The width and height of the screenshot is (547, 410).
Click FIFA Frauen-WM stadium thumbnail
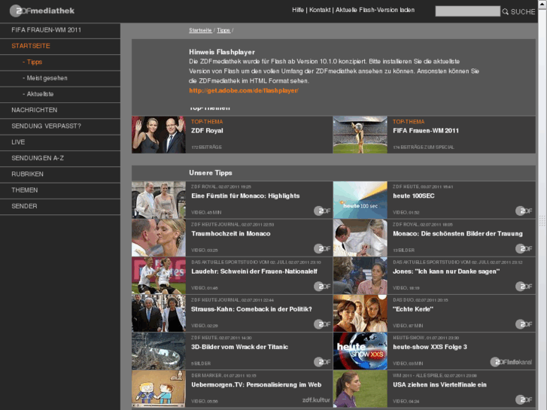360,135
